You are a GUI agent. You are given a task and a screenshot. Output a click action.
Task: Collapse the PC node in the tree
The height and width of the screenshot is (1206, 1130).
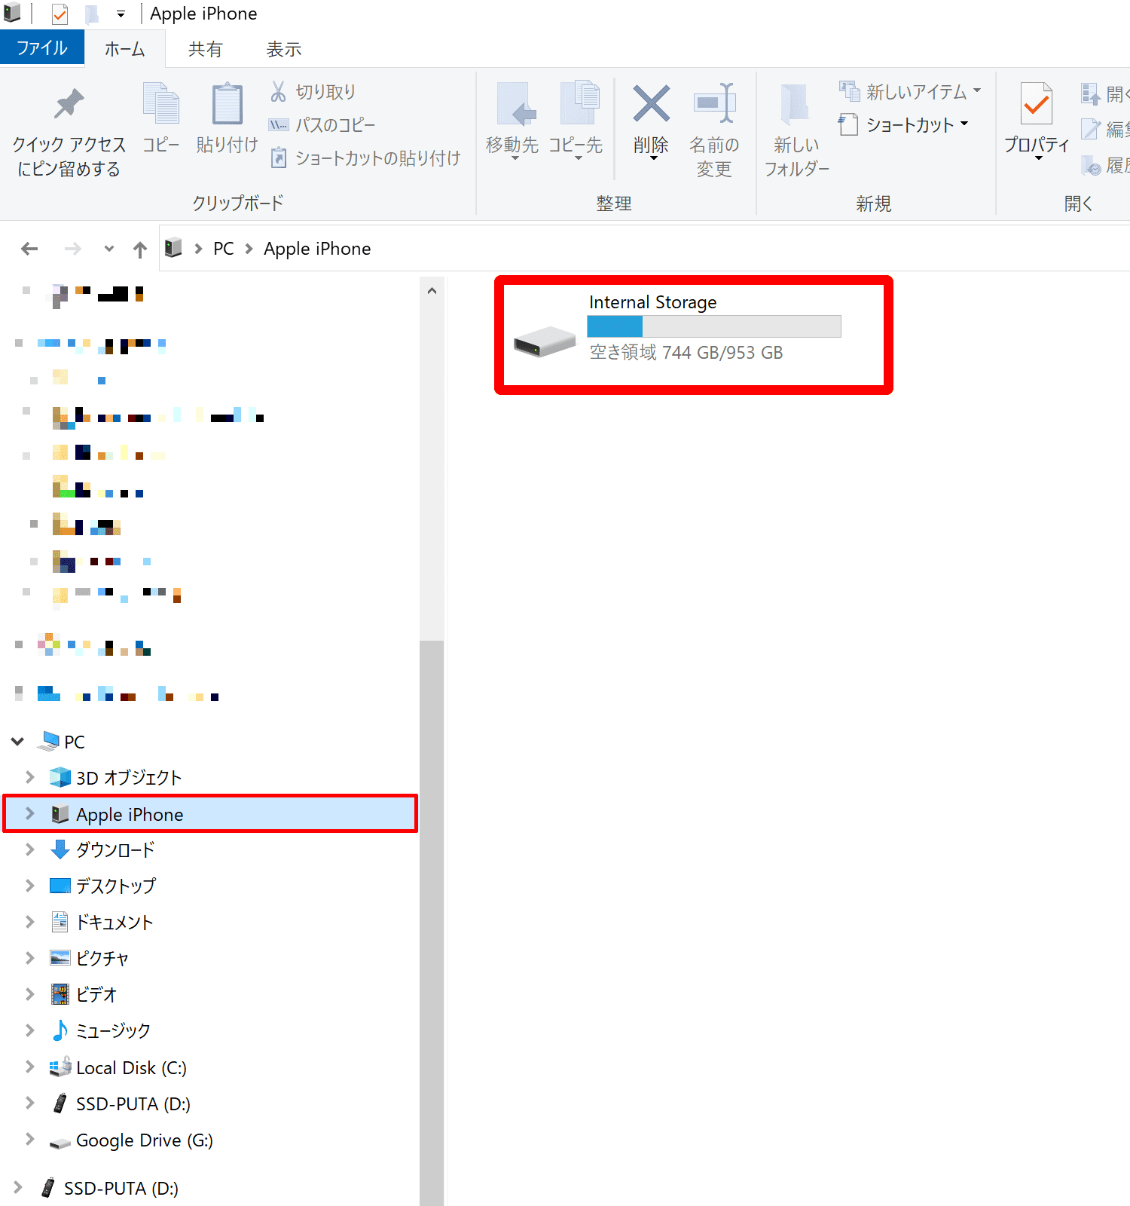[x=18, y=742]
